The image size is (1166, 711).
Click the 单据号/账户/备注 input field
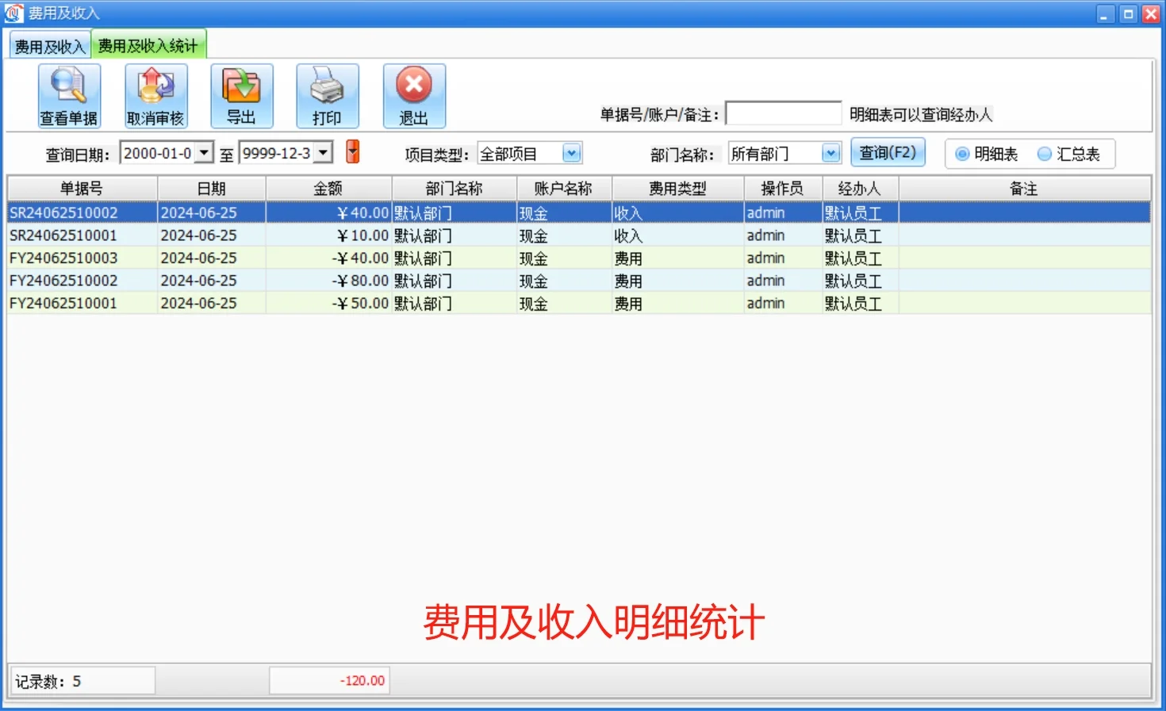pyautogui.click(x=783, y=113)
